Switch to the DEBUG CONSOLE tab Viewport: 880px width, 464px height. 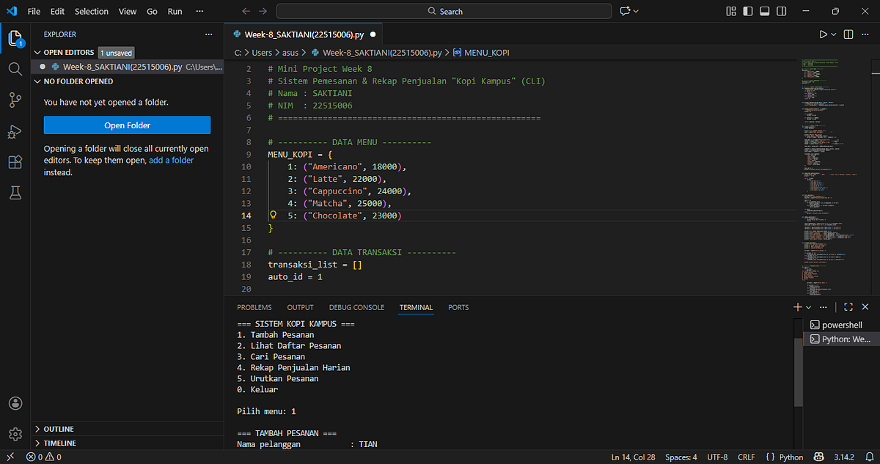click(356, 307)
